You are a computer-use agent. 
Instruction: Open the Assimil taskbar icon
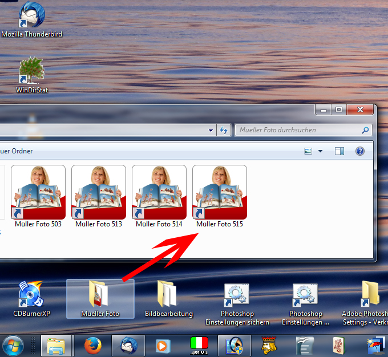(199, 346)
